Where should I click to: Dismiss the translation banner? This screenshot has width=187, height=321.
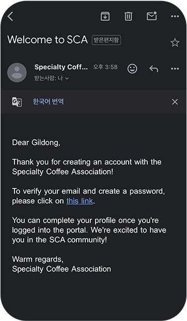coord(175,102)
